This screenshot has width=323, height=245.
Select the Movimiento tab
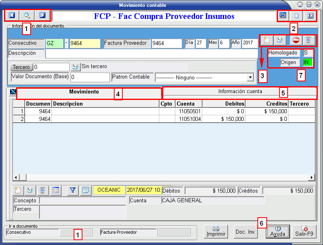click(84, 92)
